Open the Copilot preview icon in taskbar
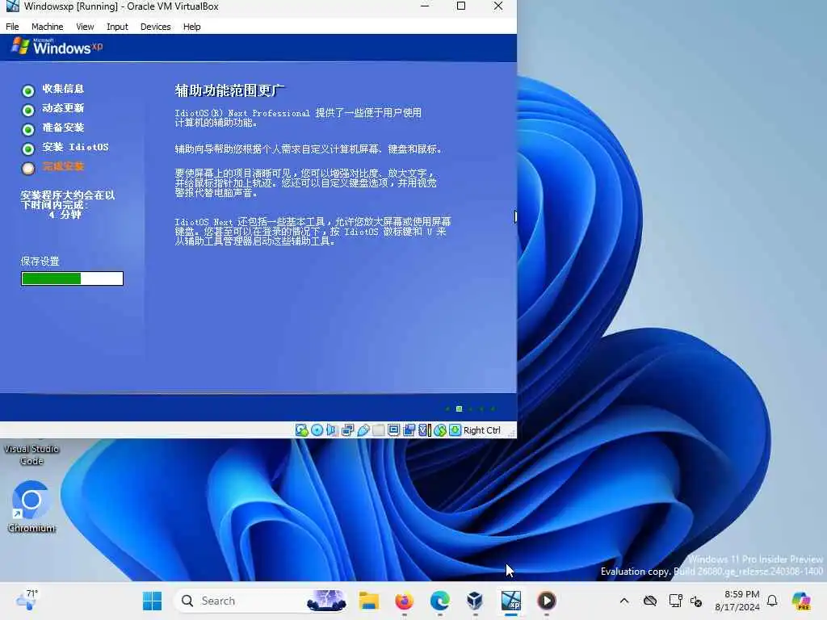827x620 pixels. [x=801, y=601]
